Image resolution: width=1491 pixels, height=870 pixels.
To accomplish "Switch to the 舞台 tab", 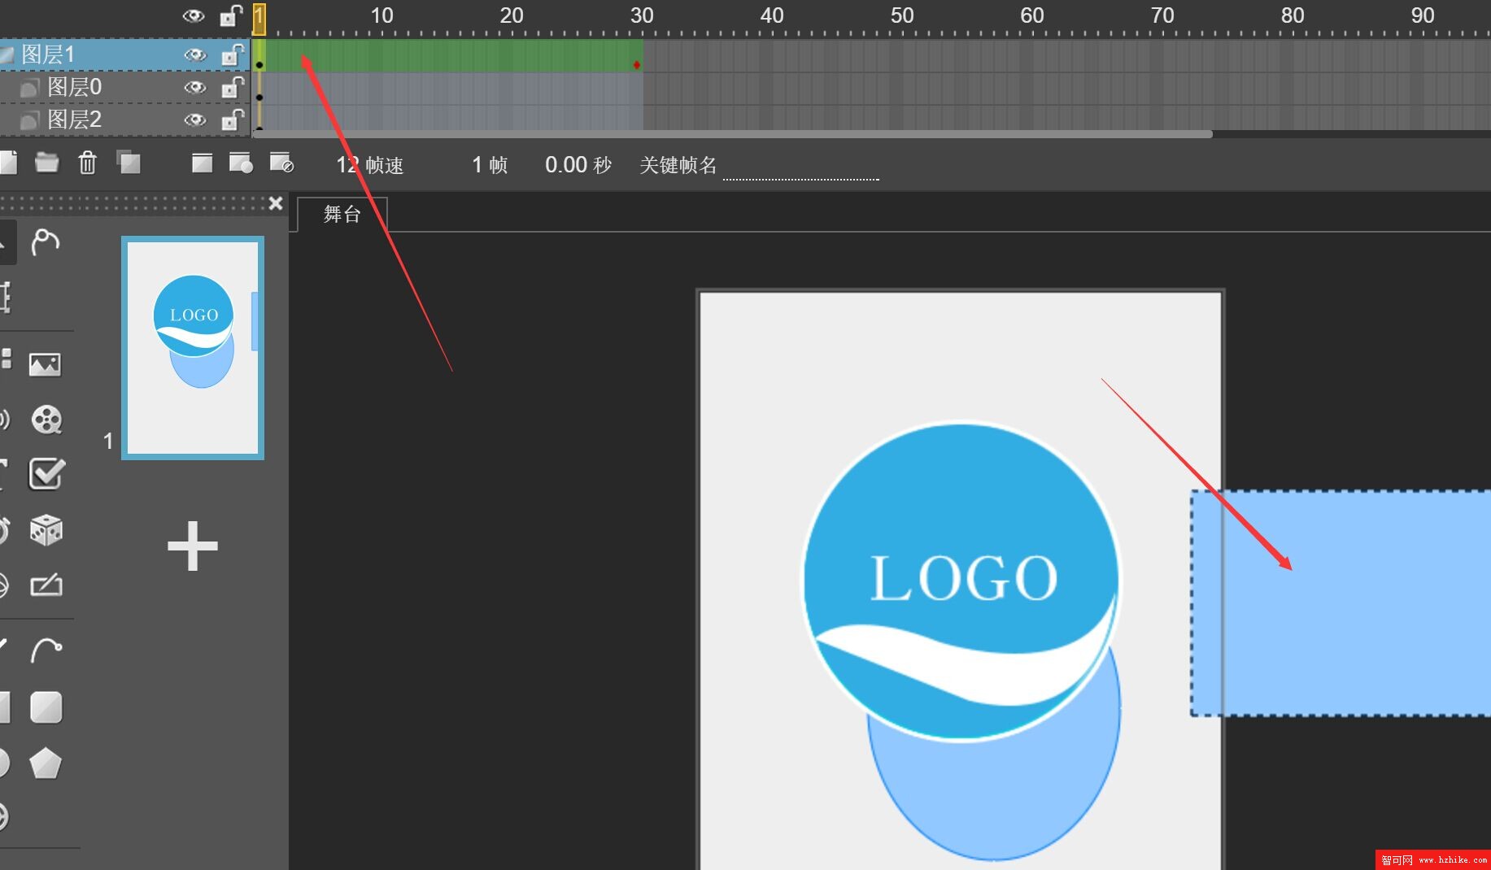I will click(x=342, y=215).
